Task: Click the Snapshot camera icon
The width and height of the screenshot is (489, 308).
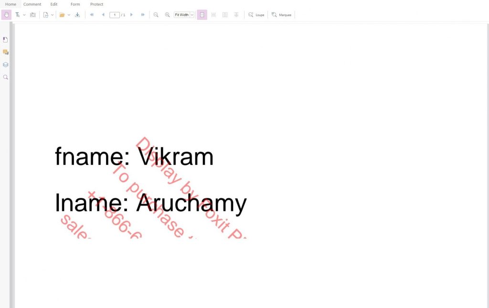Action: [x=33, y=15]
